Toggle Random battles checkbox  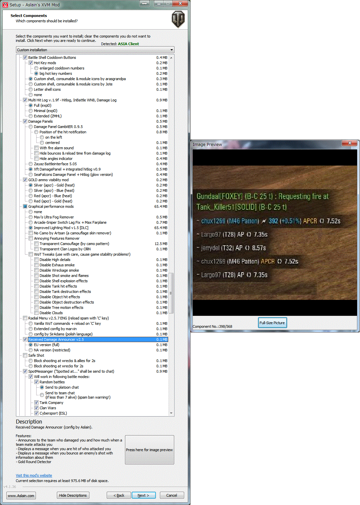pyautogui.click(x=36, y=382)
